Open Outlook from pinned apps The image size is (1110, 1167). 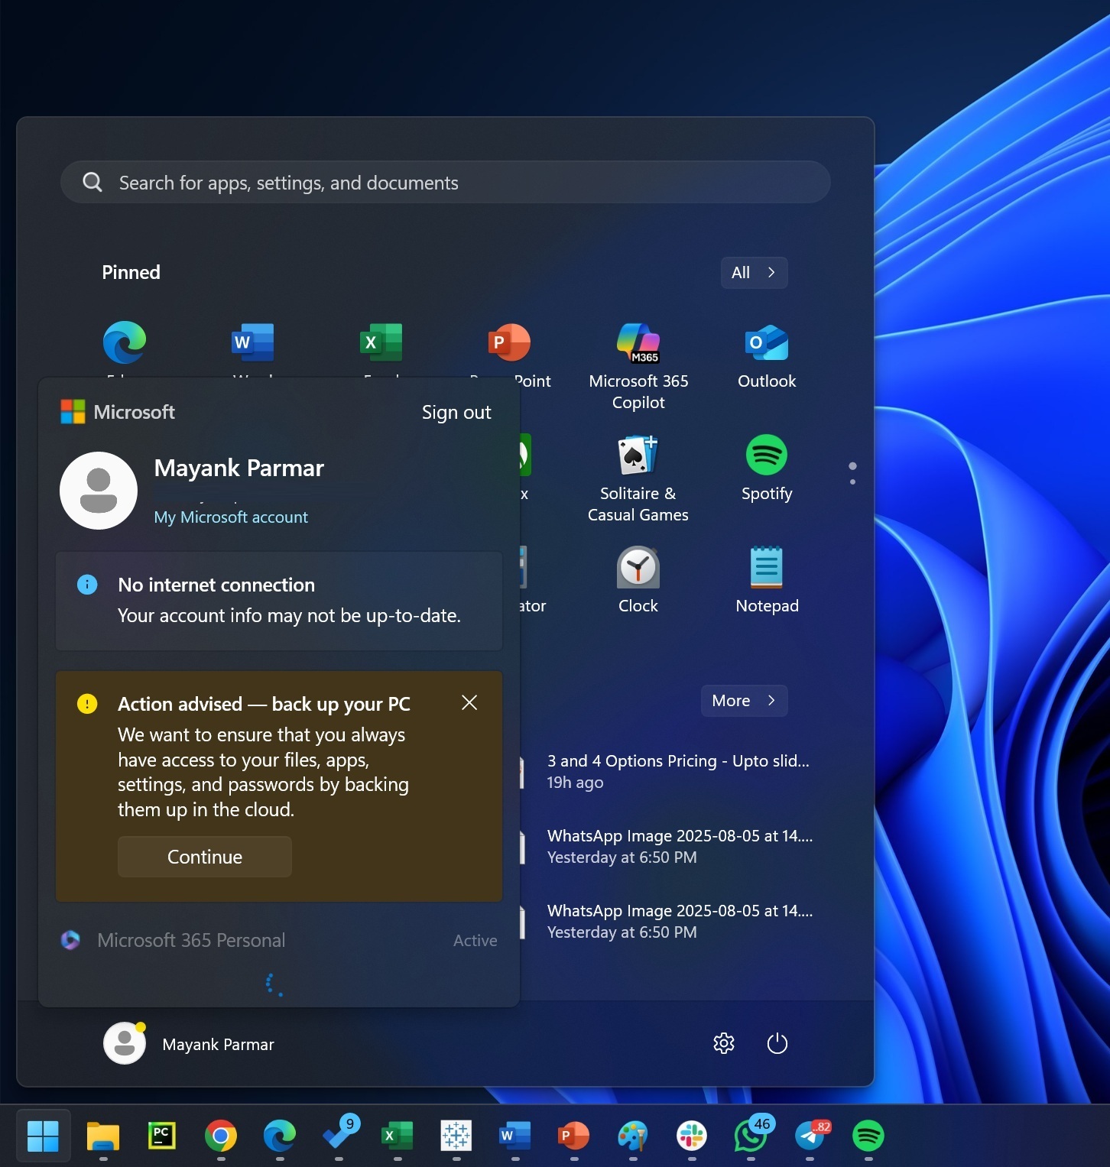point(766,343)
